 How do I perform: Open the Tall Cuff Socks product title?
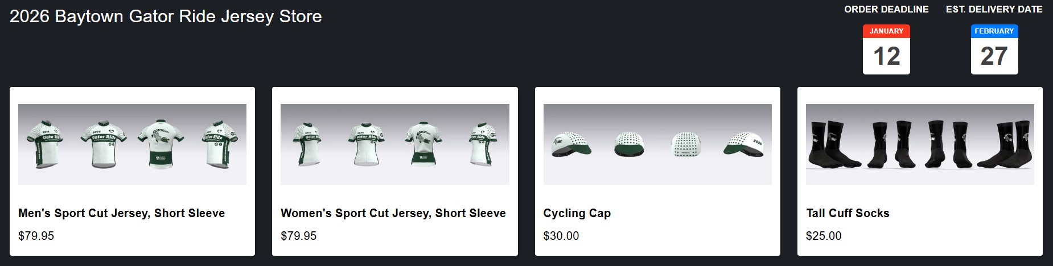pyautogui.click(x=848, y=213)
